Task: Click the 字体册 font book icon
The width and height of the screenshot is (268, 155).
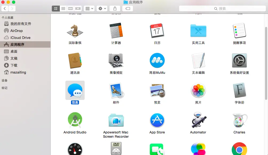Action: click(x=239, y=90)
